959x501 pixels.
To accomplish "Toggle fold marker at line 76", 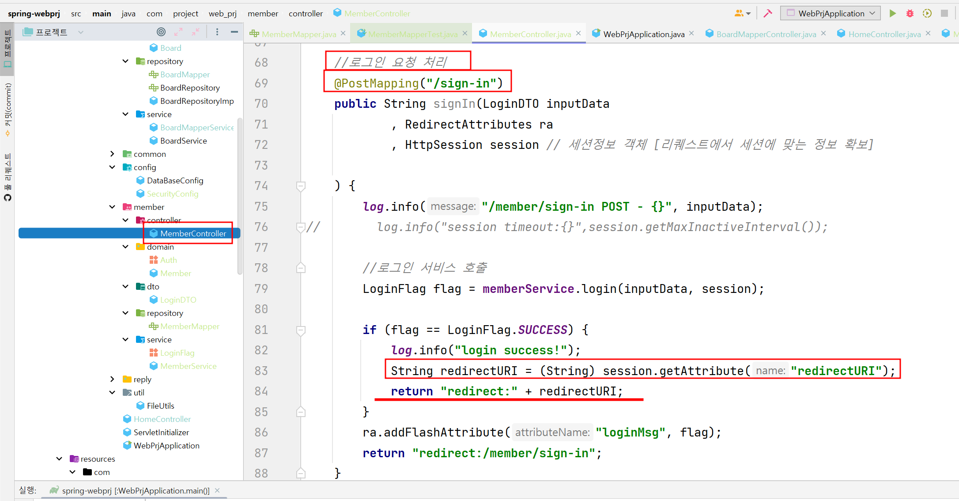I will [301, 227].
